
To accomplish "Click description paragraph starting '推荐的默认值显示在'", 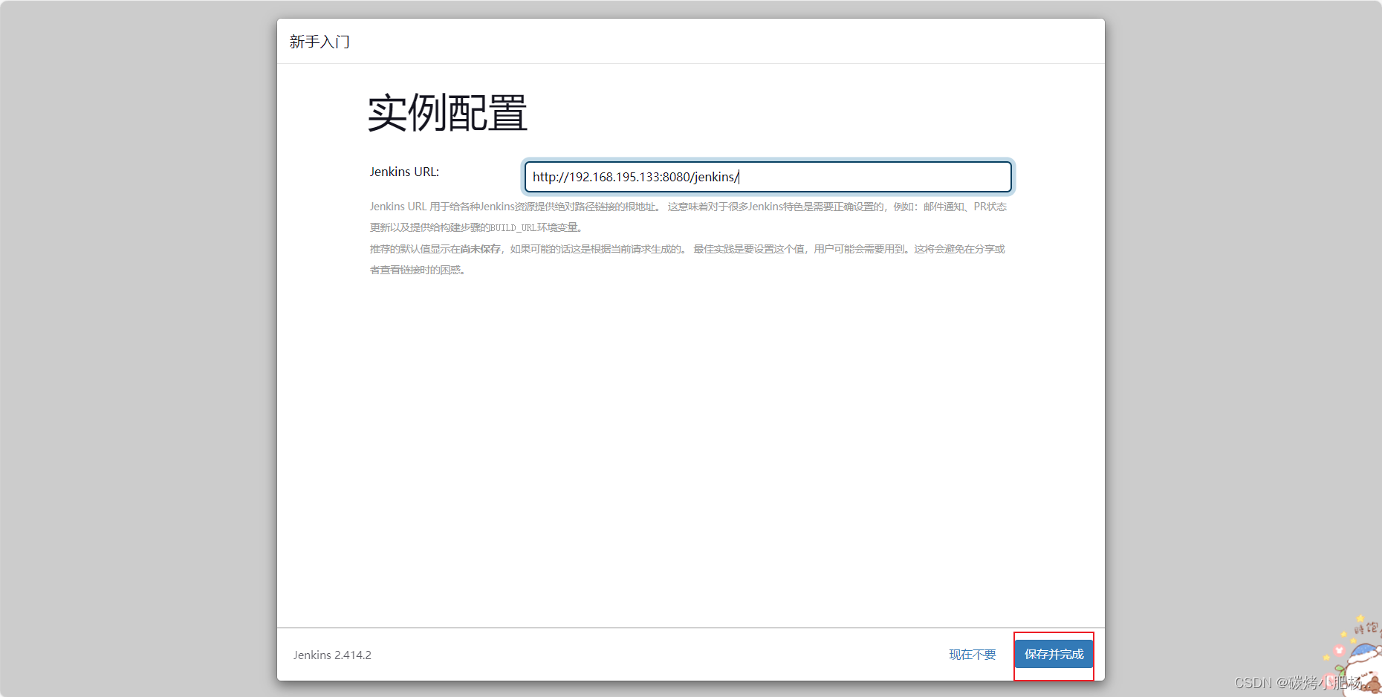I will click(x=687, y=259).
